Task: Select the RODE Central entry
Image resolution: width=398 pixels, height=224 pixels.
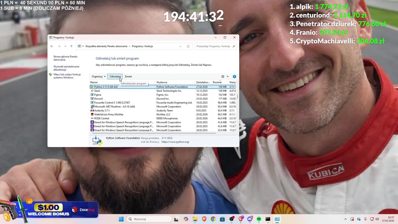Action: pyautogui.click(x=163, y=119)
